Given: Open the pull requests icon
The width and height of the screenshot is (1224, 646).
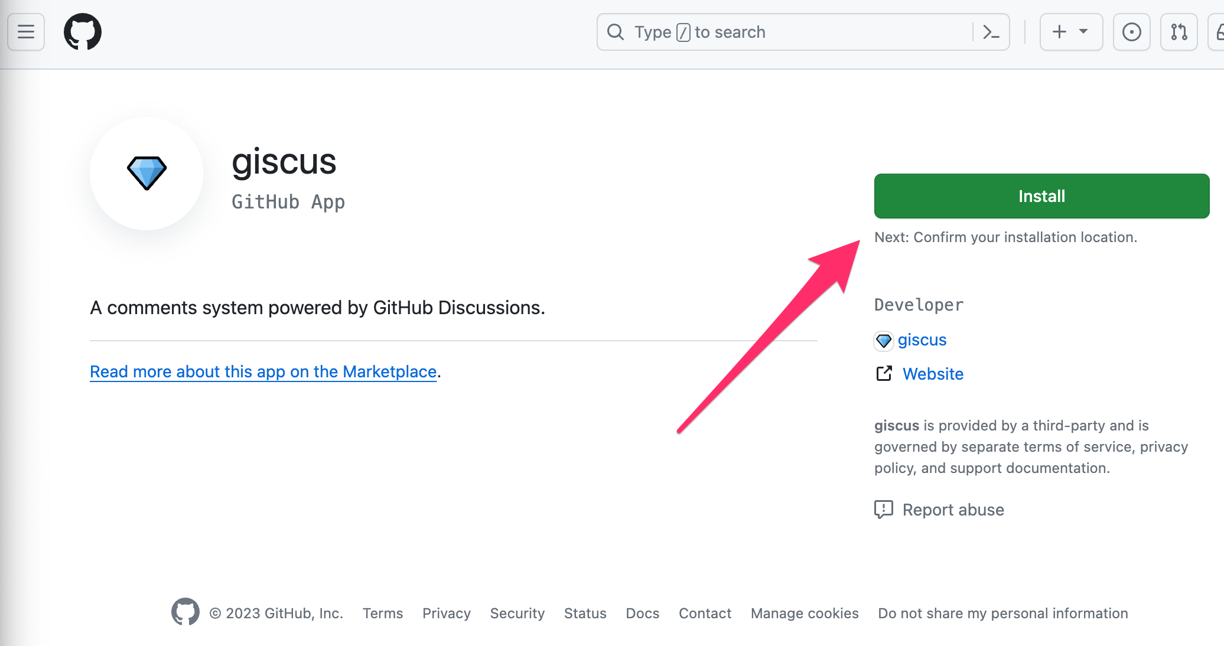Looking at the screenshot, I should pos(1179,31).
